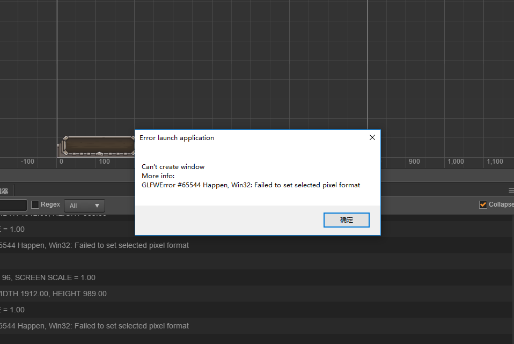The image size is (514, 344).
Task: Select the wooden panel sprite in scene
Action: click(97, 145)
